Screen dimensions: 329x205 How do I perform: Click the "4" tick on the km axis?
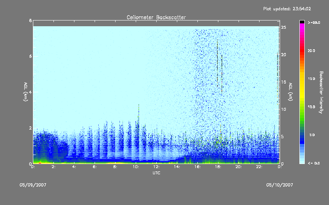(30, 92)
